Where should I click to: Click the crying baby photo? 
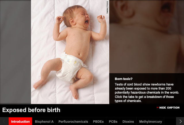click(x=70, y=52)
